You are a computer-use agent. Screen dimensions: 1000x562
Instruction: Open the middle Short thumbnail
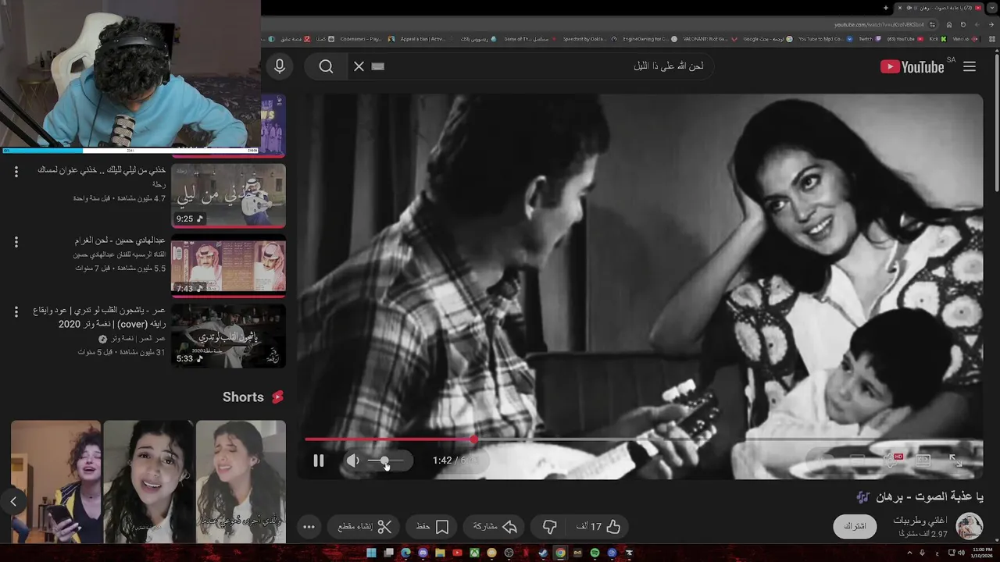click(x=148, y=482)
